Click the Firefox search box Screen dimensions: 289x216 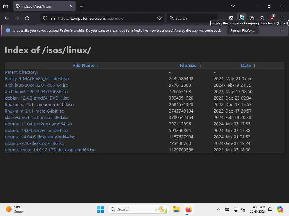pos(192,18)
